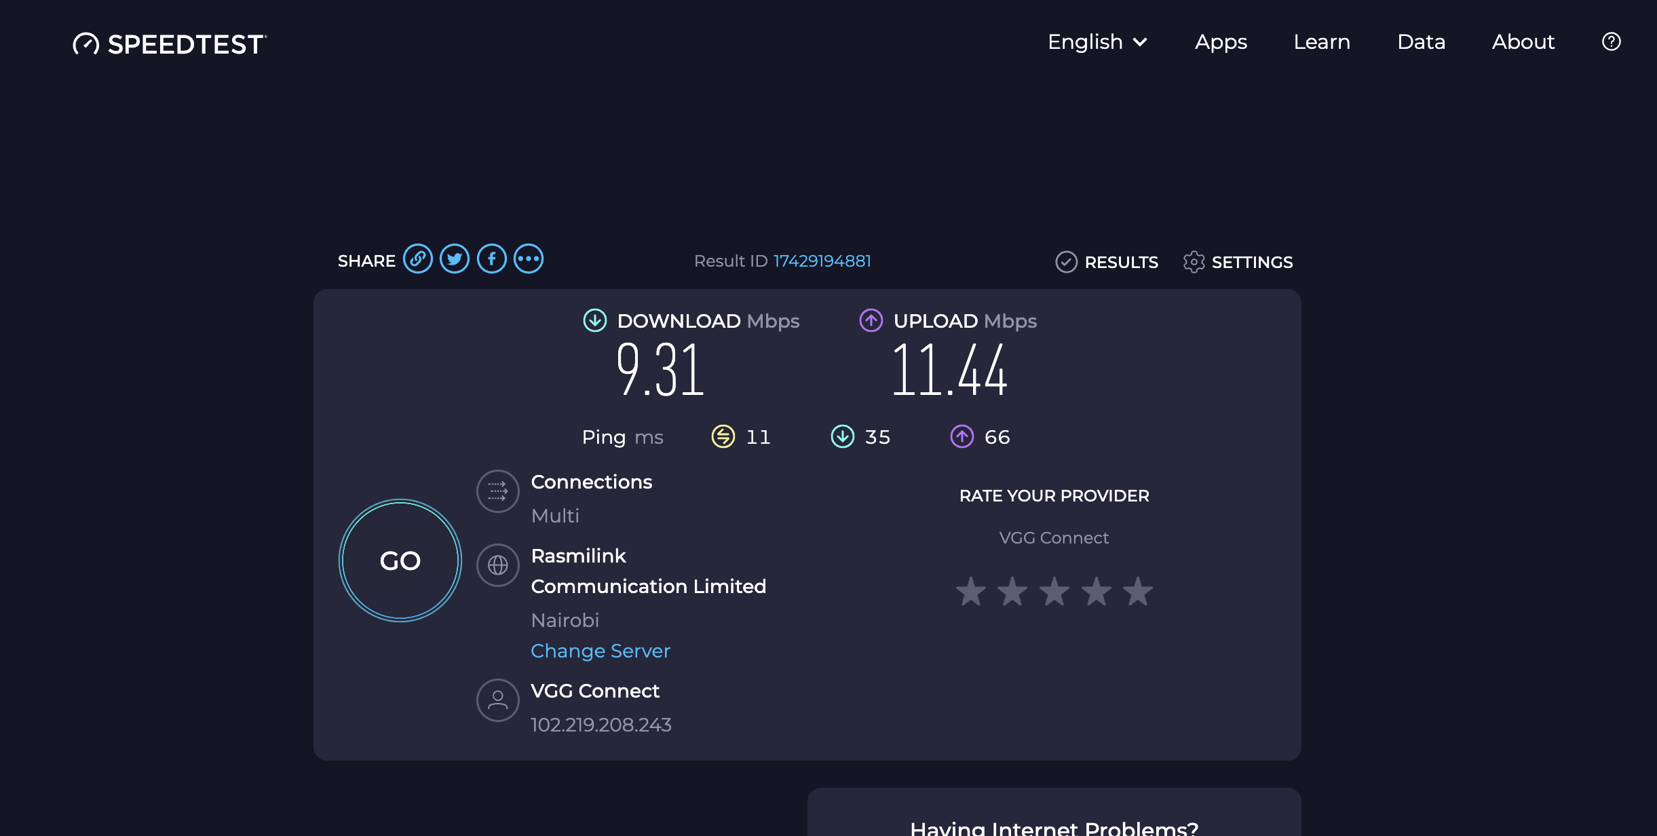Share result on Twitter
This screenshot has height=836, width=1657.
pyautogui.click(x=455, y=259)
